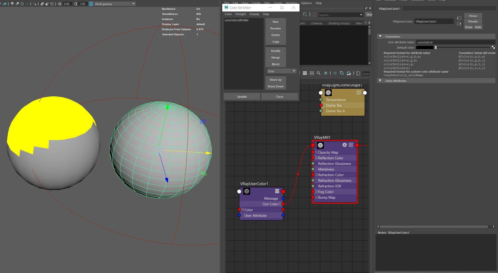Click the node editor icon with clock

pos(349,73)
